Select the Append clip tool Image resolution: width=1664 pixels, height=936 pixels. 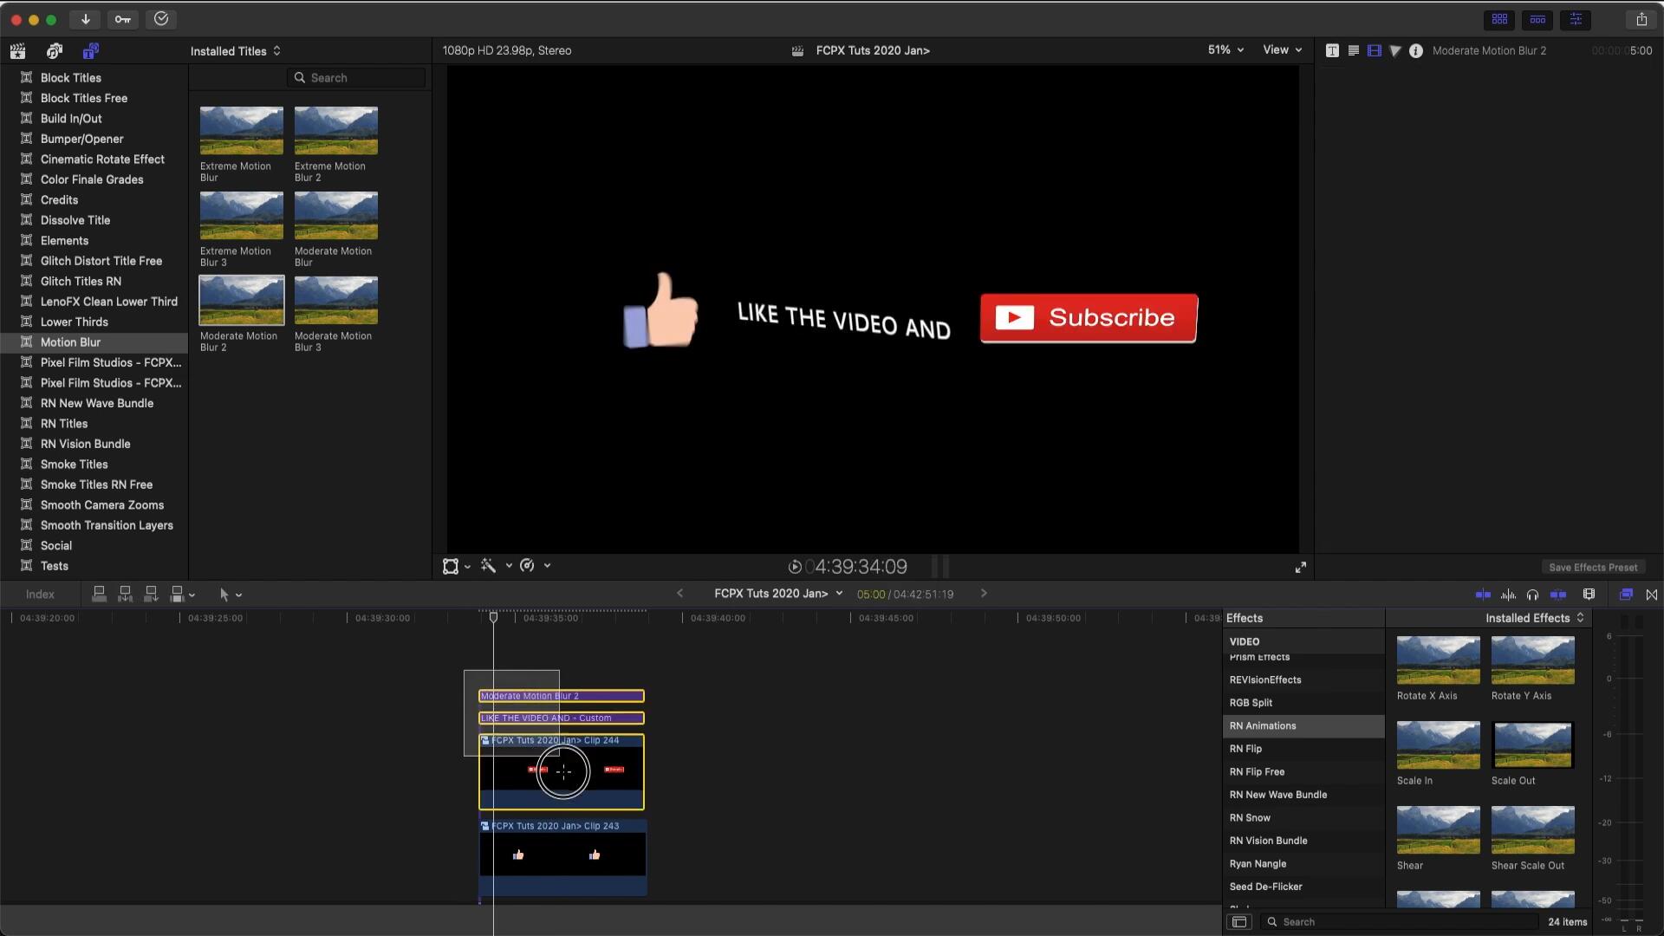[150, 595]
